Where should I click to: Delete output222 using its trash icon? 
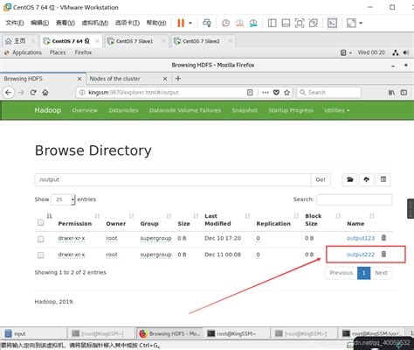tap(383, 254)
